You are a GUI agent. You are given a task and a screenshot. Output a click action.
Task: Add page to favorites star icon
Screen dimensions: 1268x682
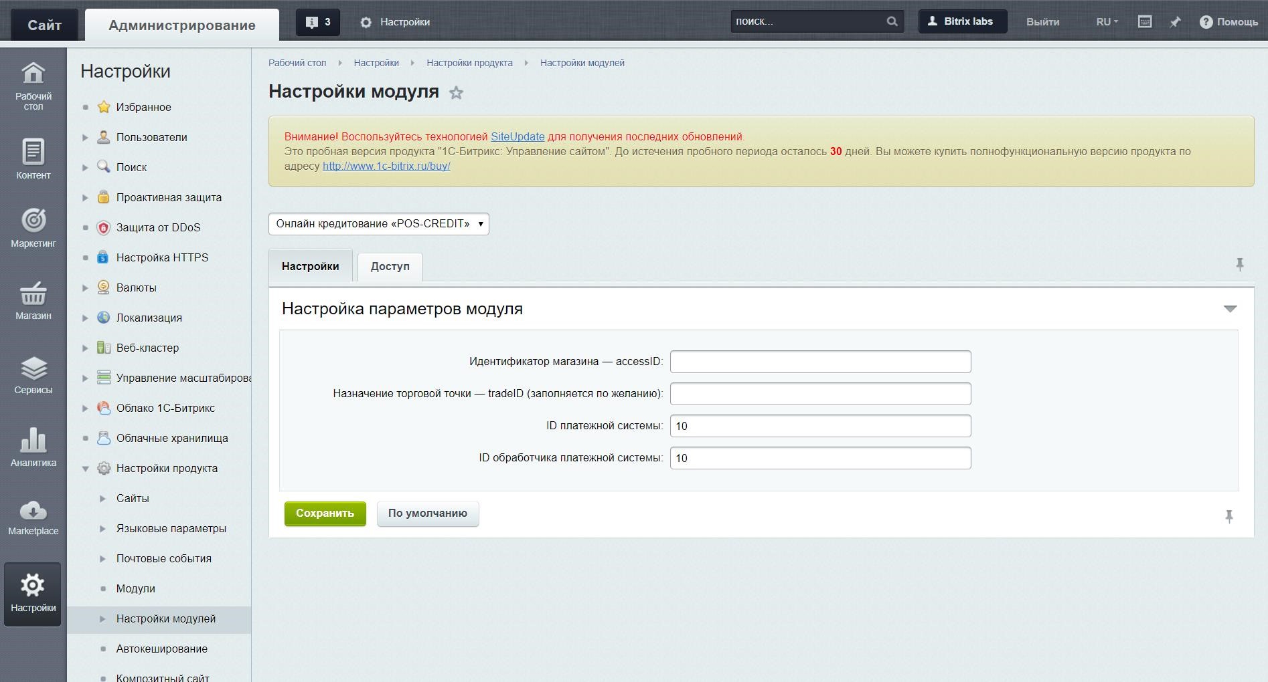[456, 93]
